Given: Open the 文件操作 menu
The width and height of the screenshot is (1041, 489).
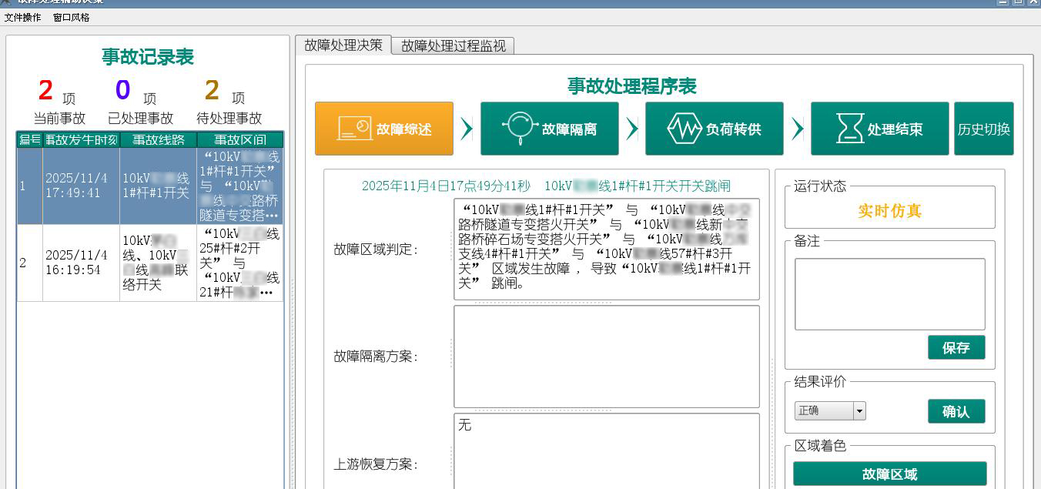Looking at the screenshot, I should click(23, 17).
